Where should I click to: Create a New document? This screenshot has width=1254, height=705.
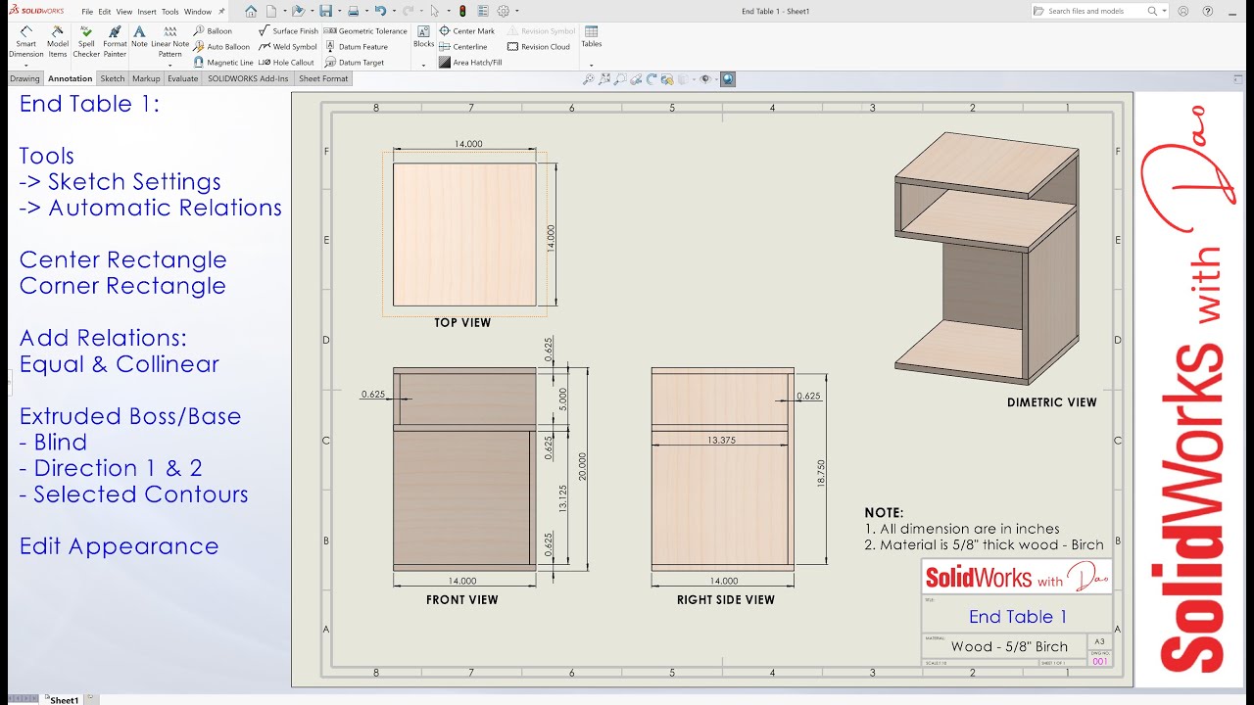pyautogui.click(x=271, y=11)
